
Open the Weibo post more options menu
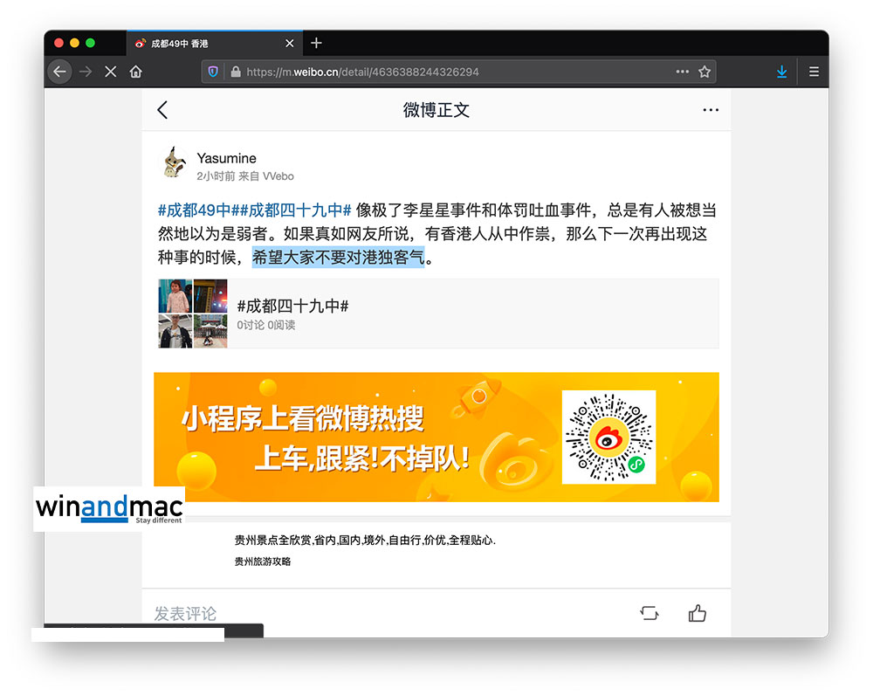[711, 110]
